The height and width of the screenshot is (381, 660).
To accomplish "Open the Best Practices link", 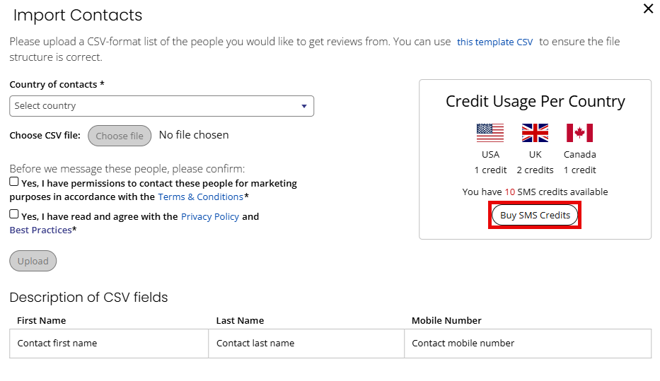I will [x=41, y=230].
